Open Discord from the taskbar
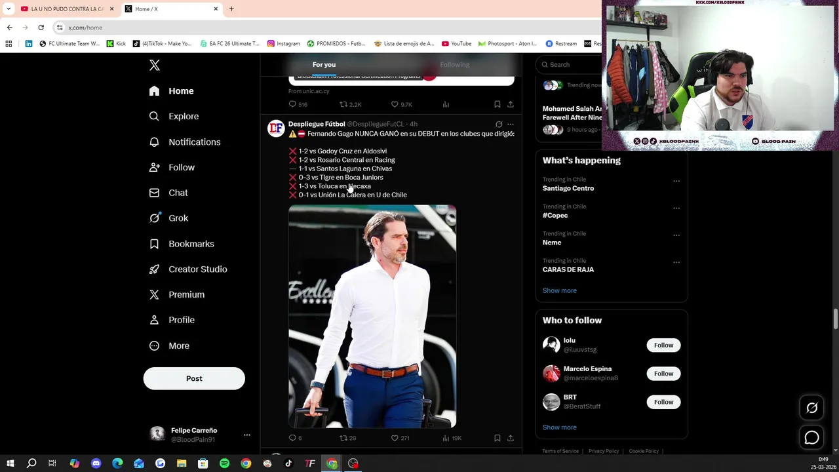 click(96, 463)
